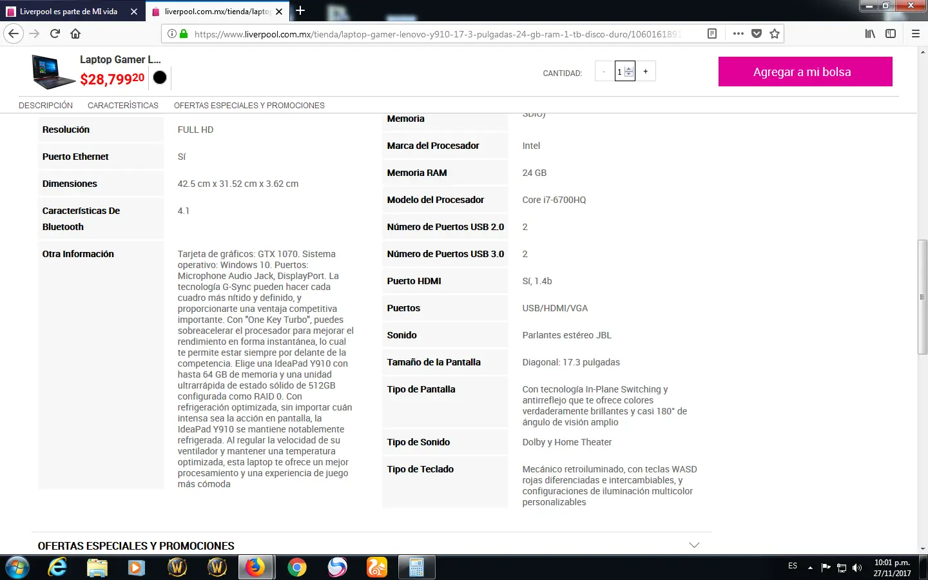
Task: Click the address bar URL field
Action: (438, 34)
